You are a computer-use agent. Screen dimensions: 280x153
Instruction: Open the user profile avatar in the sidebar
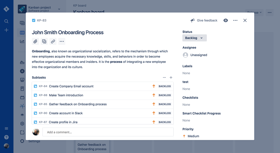click(x=6, y=146)
